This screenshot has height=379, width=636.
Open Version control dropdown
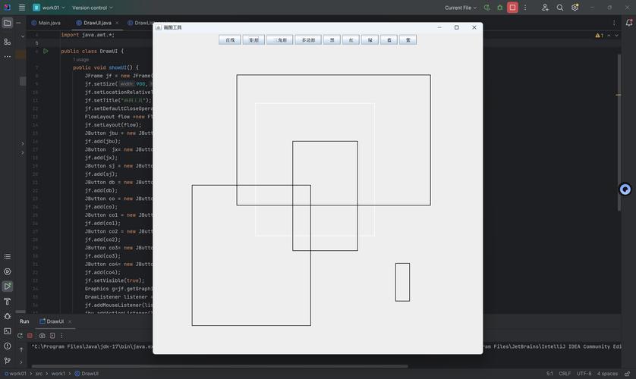pyautogui.click(x=93, y=8)
